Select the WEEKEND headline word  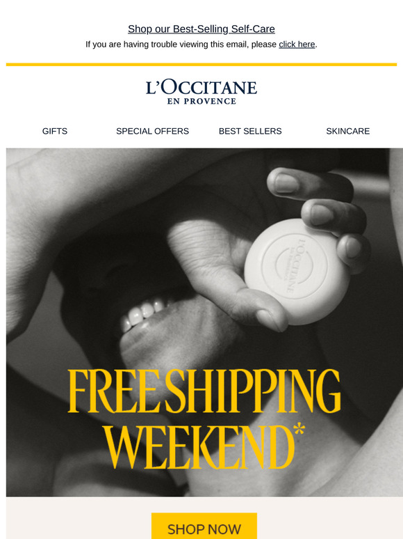199,448
